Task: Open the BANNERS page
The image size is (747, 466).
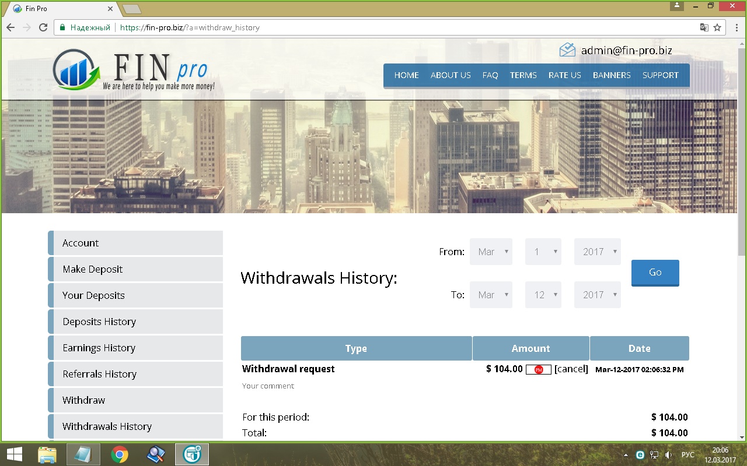Action: (612, 75)
